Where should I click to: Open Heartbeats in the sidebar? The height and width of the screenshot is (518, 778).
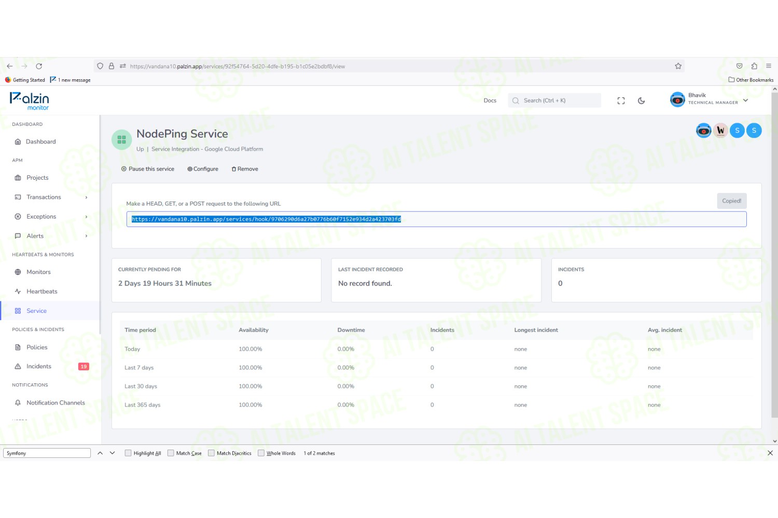(42, 292)
